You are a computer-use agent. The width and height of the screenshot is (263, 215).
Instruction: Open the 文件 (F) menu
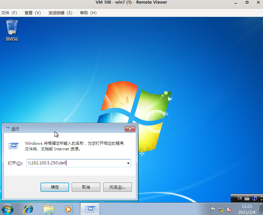tap(9, 13)
